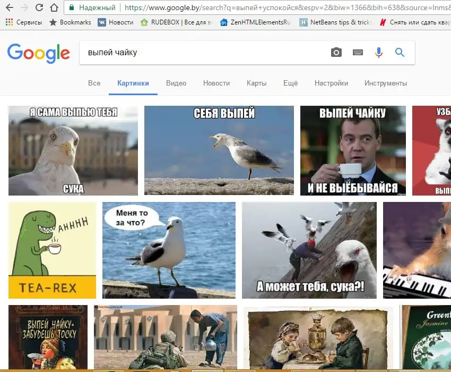Expand the Ещё search options menu
Image resolution: width=451 pixels, height=372 pixels.
click(290, 83)
